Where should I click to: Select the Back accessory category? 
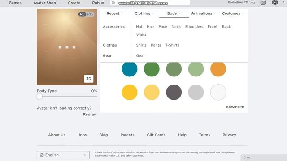point(226,27)
